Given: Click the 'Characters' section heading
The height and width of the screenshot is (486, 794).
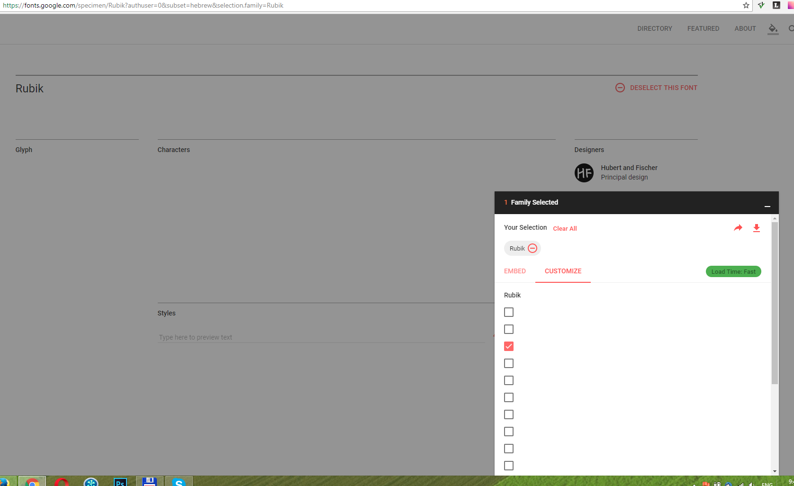Looking at the screenshot, I should tap(173, 150).
